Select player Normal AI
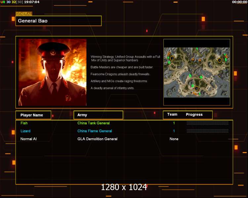The image size is (248, 198). 28,139
